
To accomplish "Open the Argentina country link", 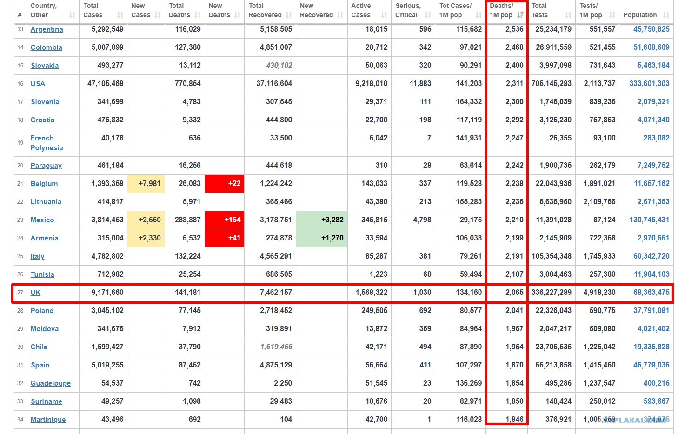I will coord(47,29).
